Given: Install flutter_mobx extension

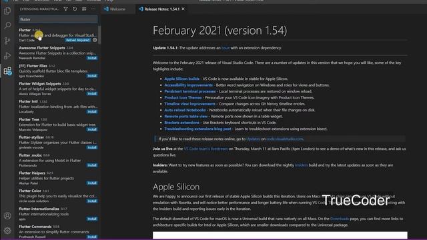Looking at the screenshot, I should [92, 165].
